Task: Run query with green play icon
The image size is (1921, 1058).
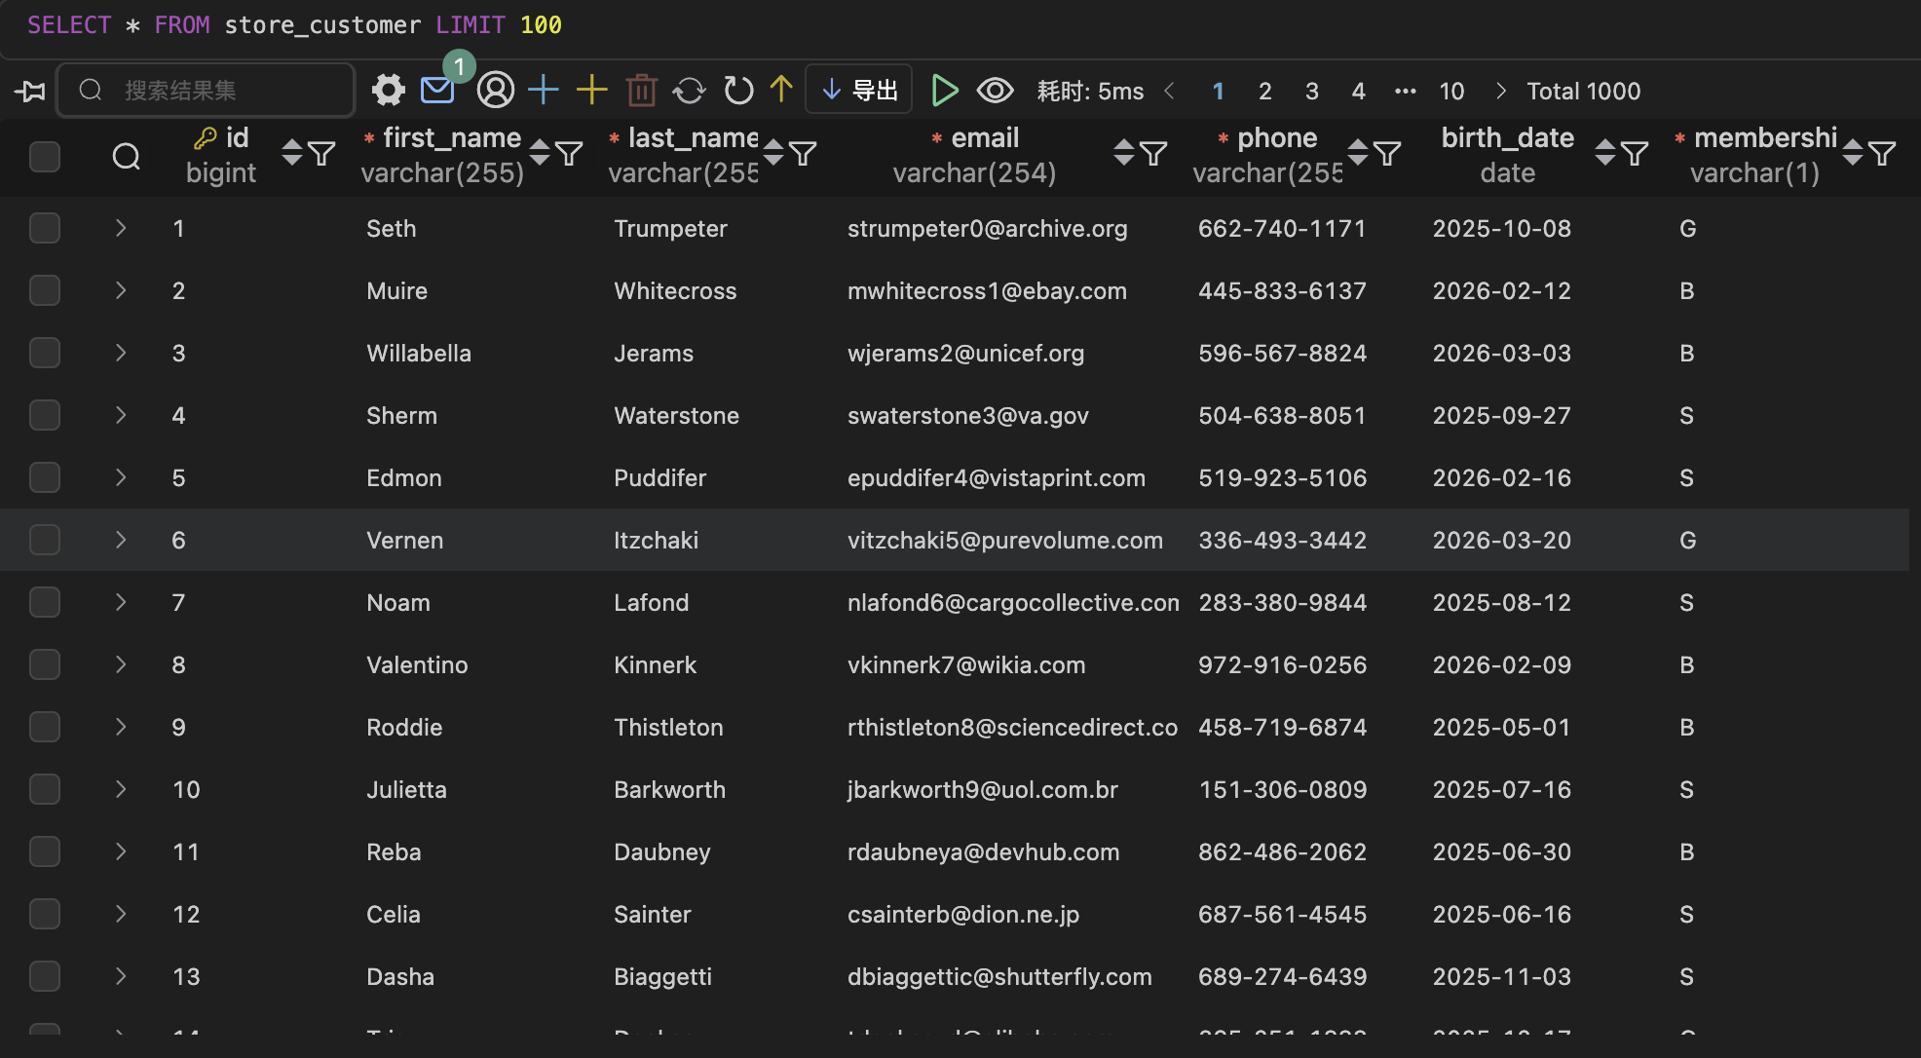Action: tap(944, 91)
